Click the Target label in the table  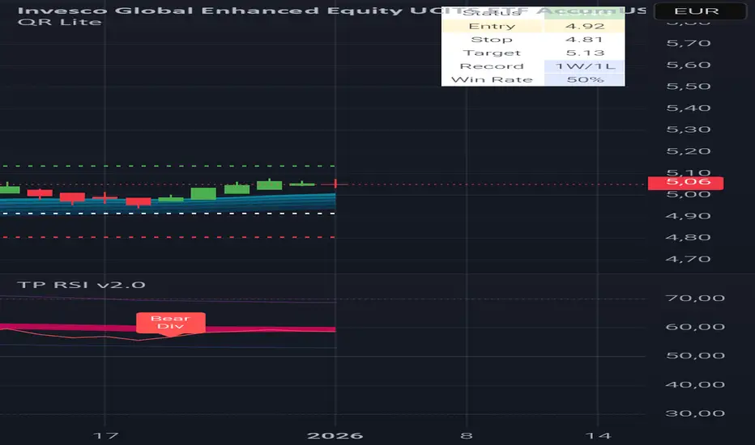pyautogui.click(x=493, y=53)
